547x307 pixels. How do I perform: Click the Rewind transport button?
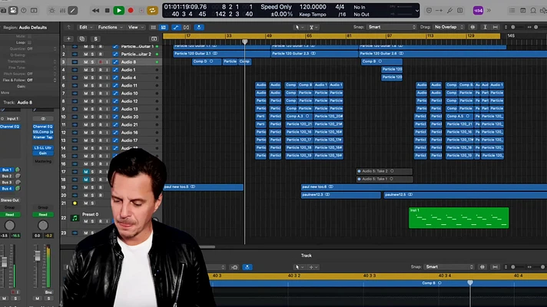pyautogui.click(x=95, y=11)
